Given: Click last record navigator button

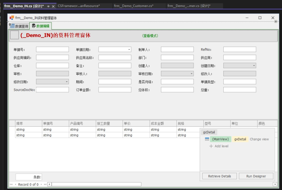Looking at the screenshot, I should click(x=45, y=184).
